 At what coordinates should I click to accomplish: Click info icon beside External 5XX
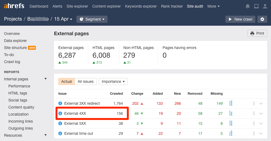tap(60, 123)
